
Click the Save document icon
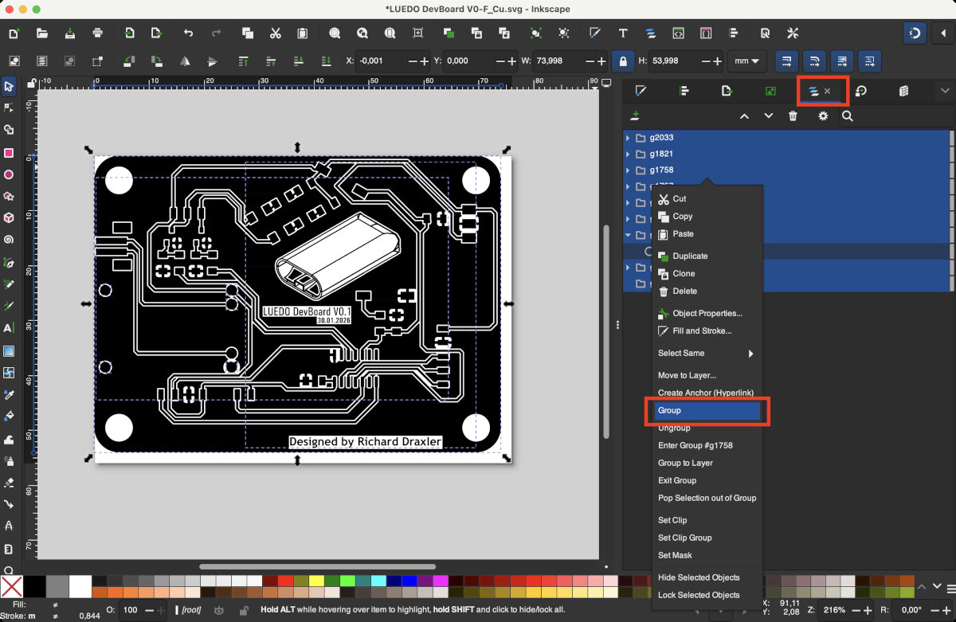click(70, 33)
